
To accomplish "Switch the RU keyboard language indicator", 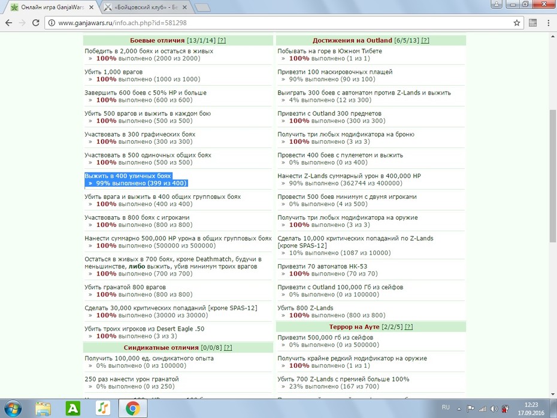I will (446, 408).
